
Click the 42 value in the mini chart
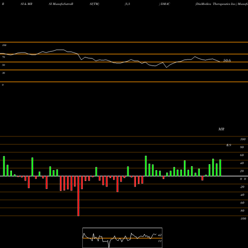(160, 235)
